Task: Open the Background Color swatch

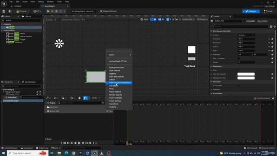Action: tap(246, 78)
